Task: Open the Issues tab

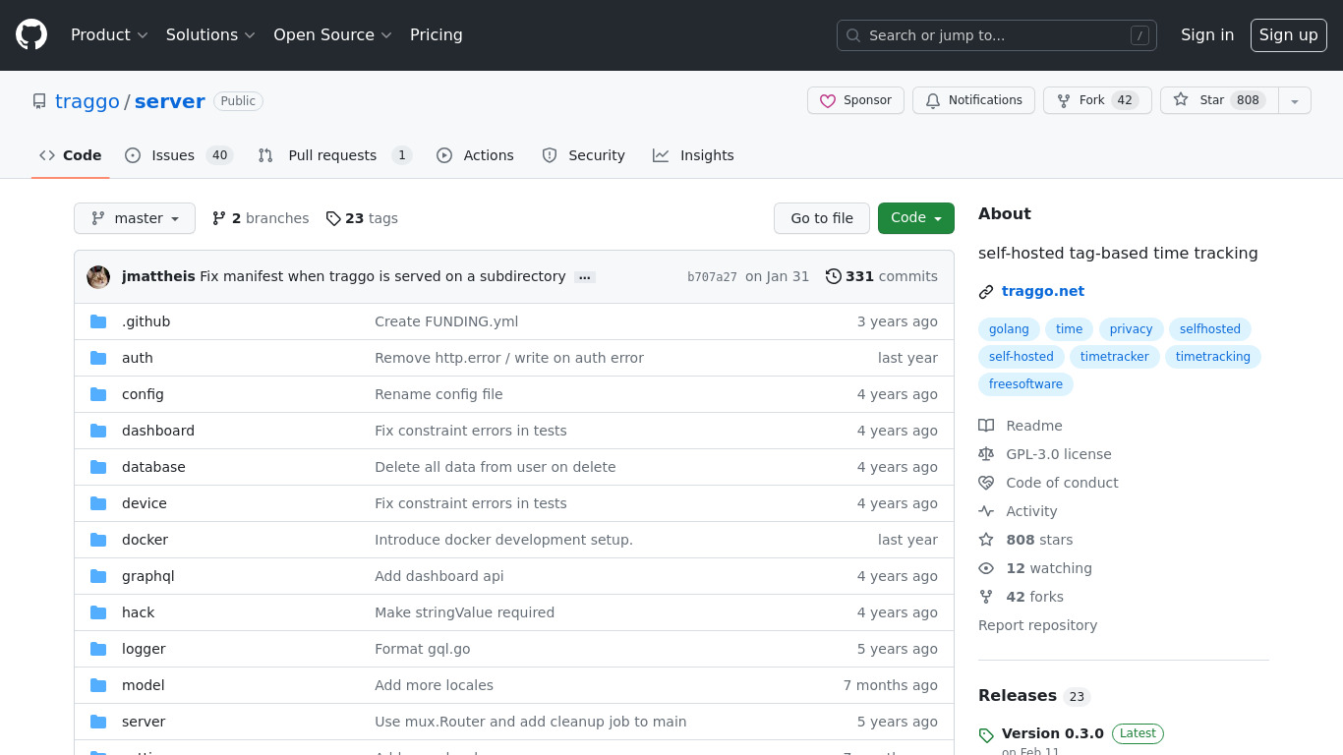Action: click(179, 155)
